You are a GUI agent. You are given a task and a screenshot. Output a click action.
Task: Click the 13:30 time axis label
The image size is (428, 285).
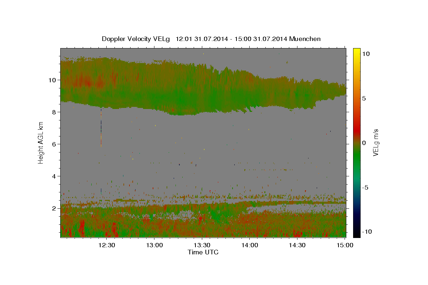[x=202, y=245]
